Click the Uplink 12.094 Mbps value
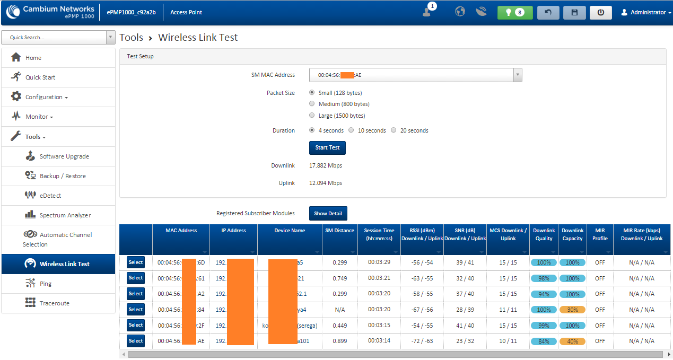The image size is (673, 360). pyautogui.click(x=326, y=183)
